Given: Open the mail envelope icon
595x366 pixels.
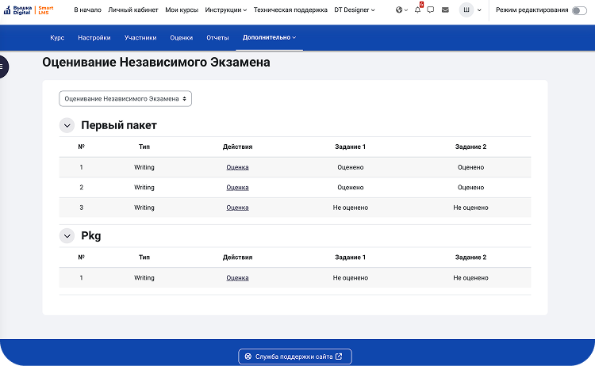Looking at the screenshot, I should click(445, 10).
